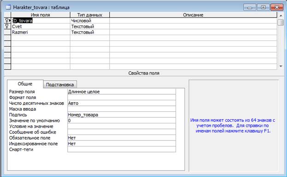
Task: Click the Описание cell of ID_tovara
Action: pyautogui.click(x=193, y=20)
